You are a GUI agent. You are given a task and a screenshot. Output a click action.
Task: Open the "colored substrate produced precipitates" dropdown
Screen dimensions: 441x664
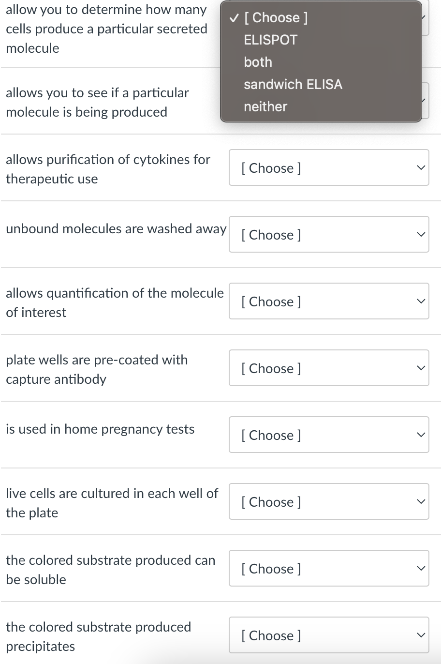pyautogui.click(x=329, y=635)
